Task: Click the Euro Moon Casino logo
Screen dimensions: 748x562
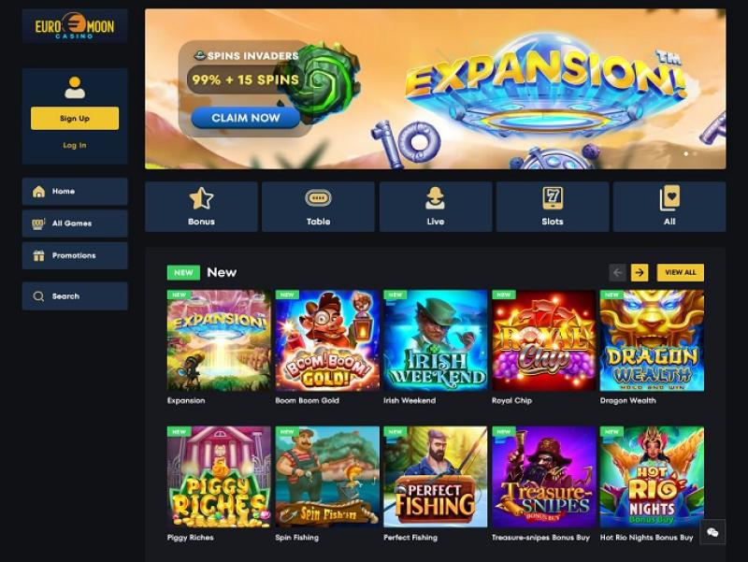Action: tap(75, 26)
